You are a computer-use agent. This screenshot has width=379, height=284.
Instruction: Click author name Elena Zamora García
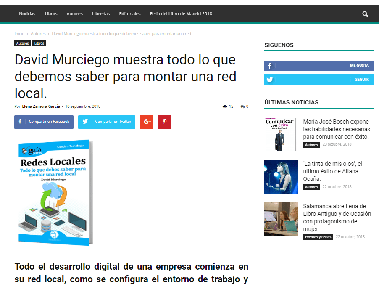pos(41,106)
